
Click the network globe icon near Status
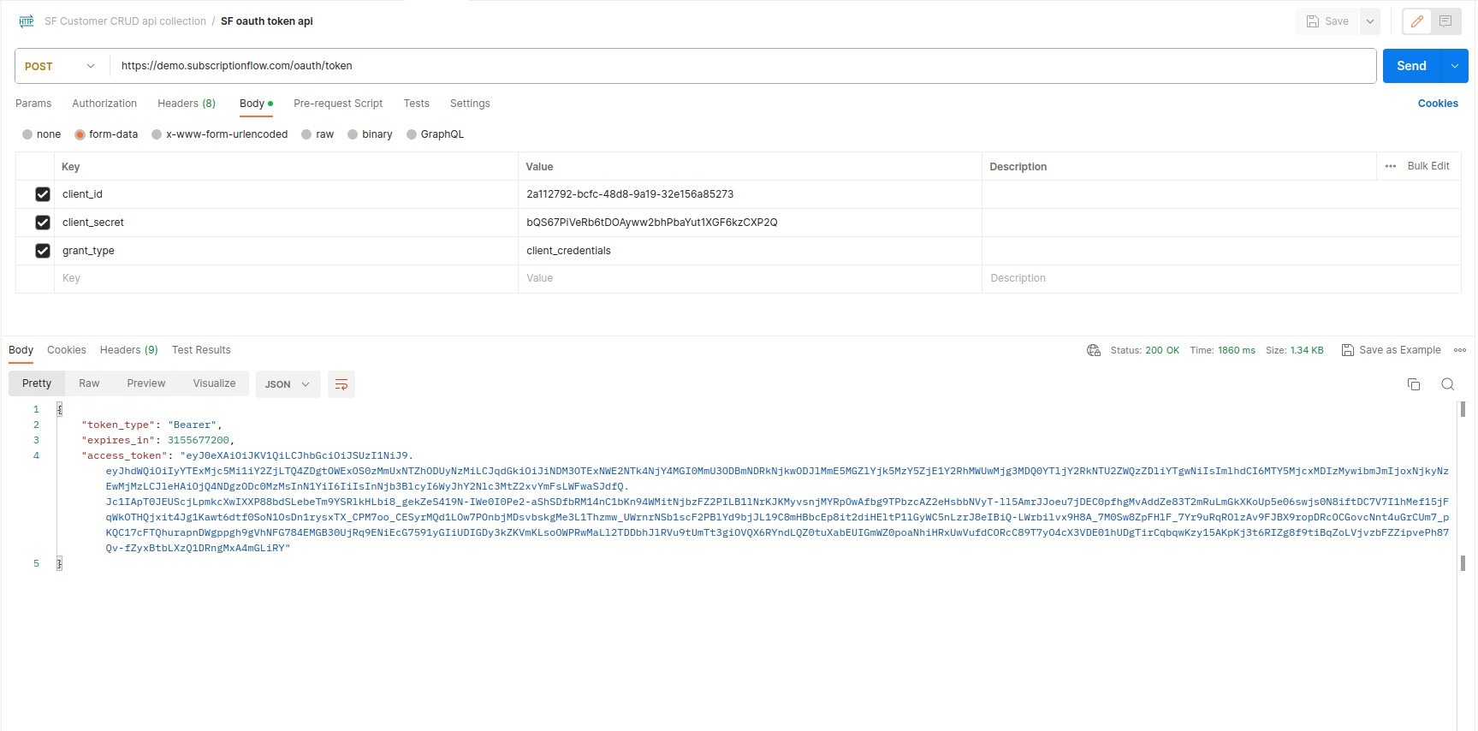click(1094, 350)
